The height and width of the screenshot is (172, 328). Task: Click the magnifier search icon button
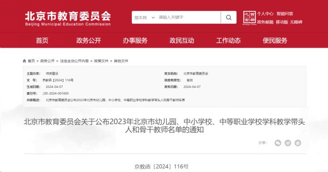[228, 17]
